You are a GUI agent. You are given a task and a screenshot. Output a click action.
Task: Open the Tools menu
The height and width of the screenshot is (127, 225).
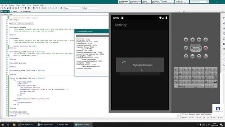point(24,5)
